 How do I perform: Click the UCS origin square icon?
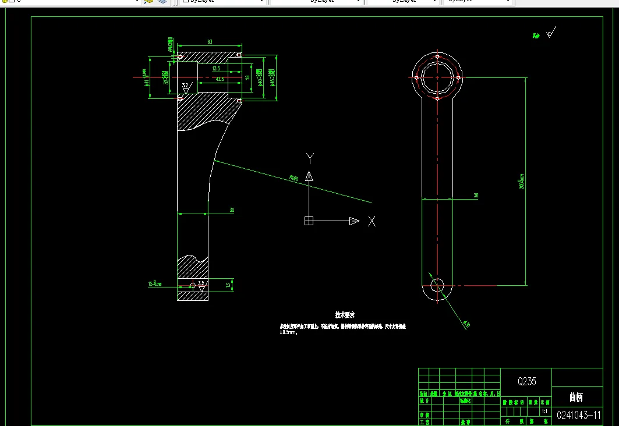[309, 221]
